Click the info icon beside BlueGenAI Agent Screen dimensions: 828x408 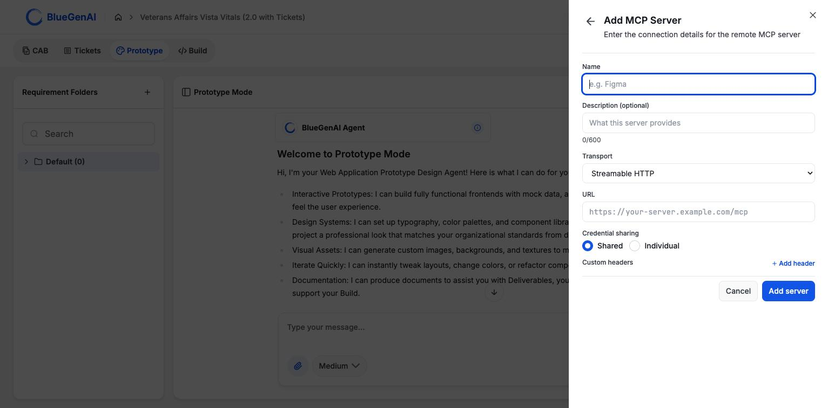click(477, 128)
